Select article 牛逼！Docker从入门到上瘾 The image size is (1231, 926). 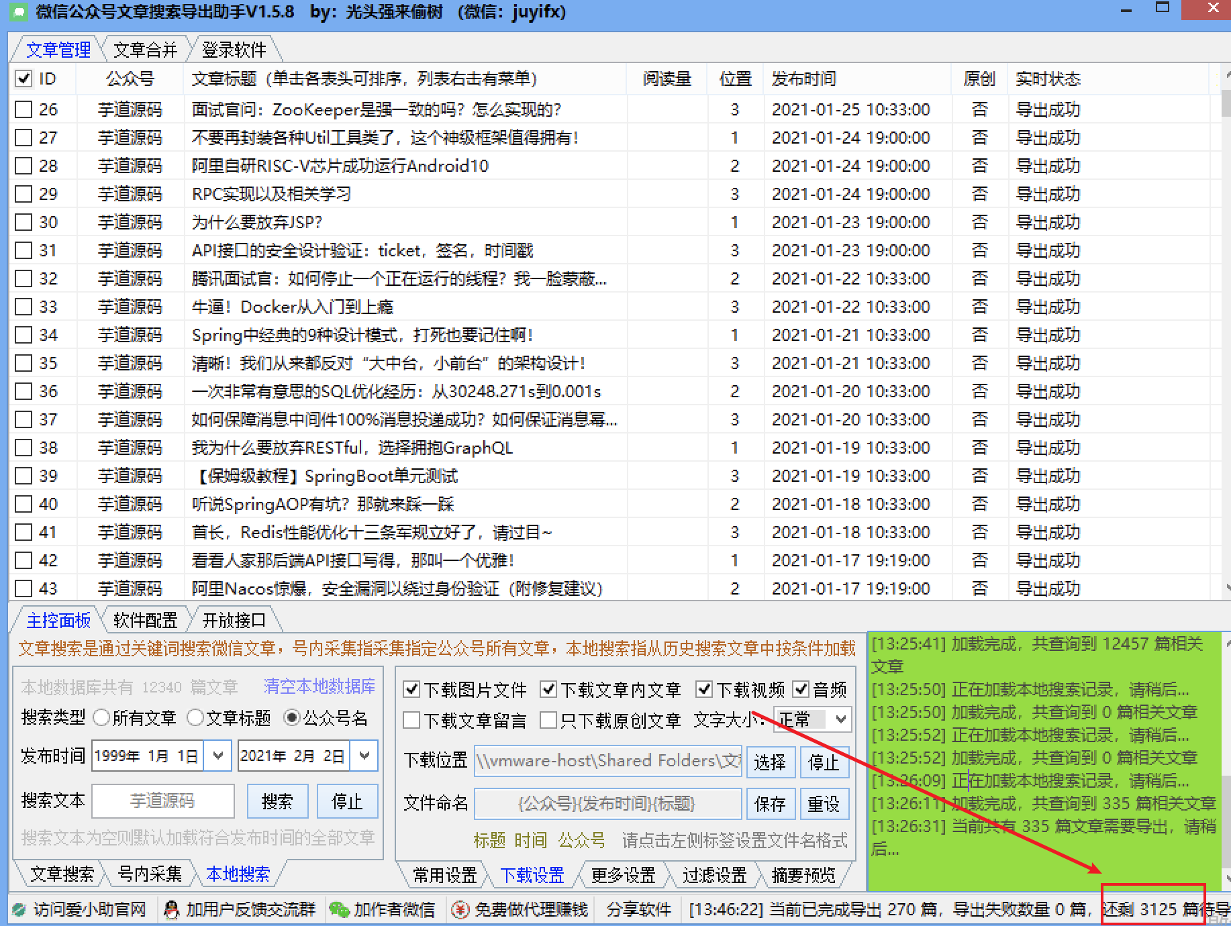click(293, 307)
